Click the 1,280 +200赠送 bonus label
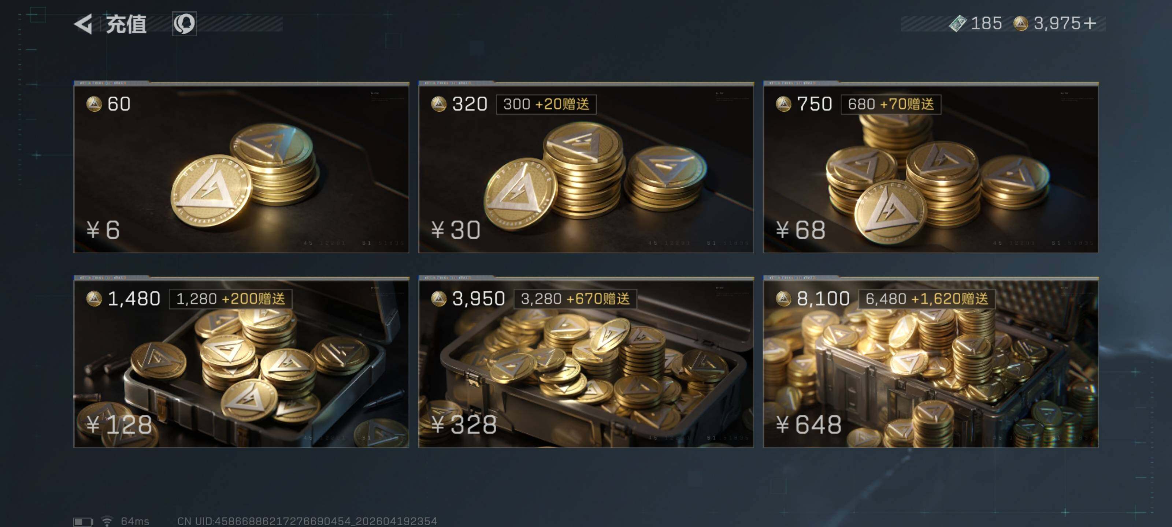1172x527 pixels. point(230,299)
